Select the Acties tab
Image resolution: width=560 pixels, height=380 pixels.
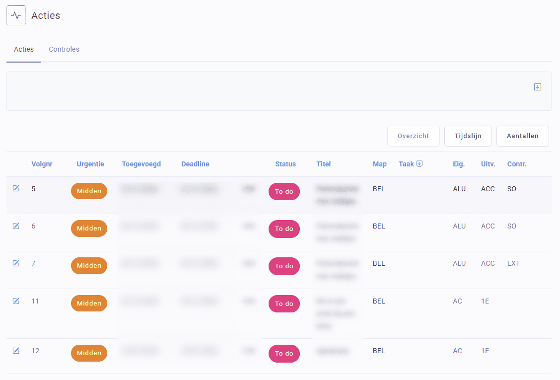click(x=23, y=49)
